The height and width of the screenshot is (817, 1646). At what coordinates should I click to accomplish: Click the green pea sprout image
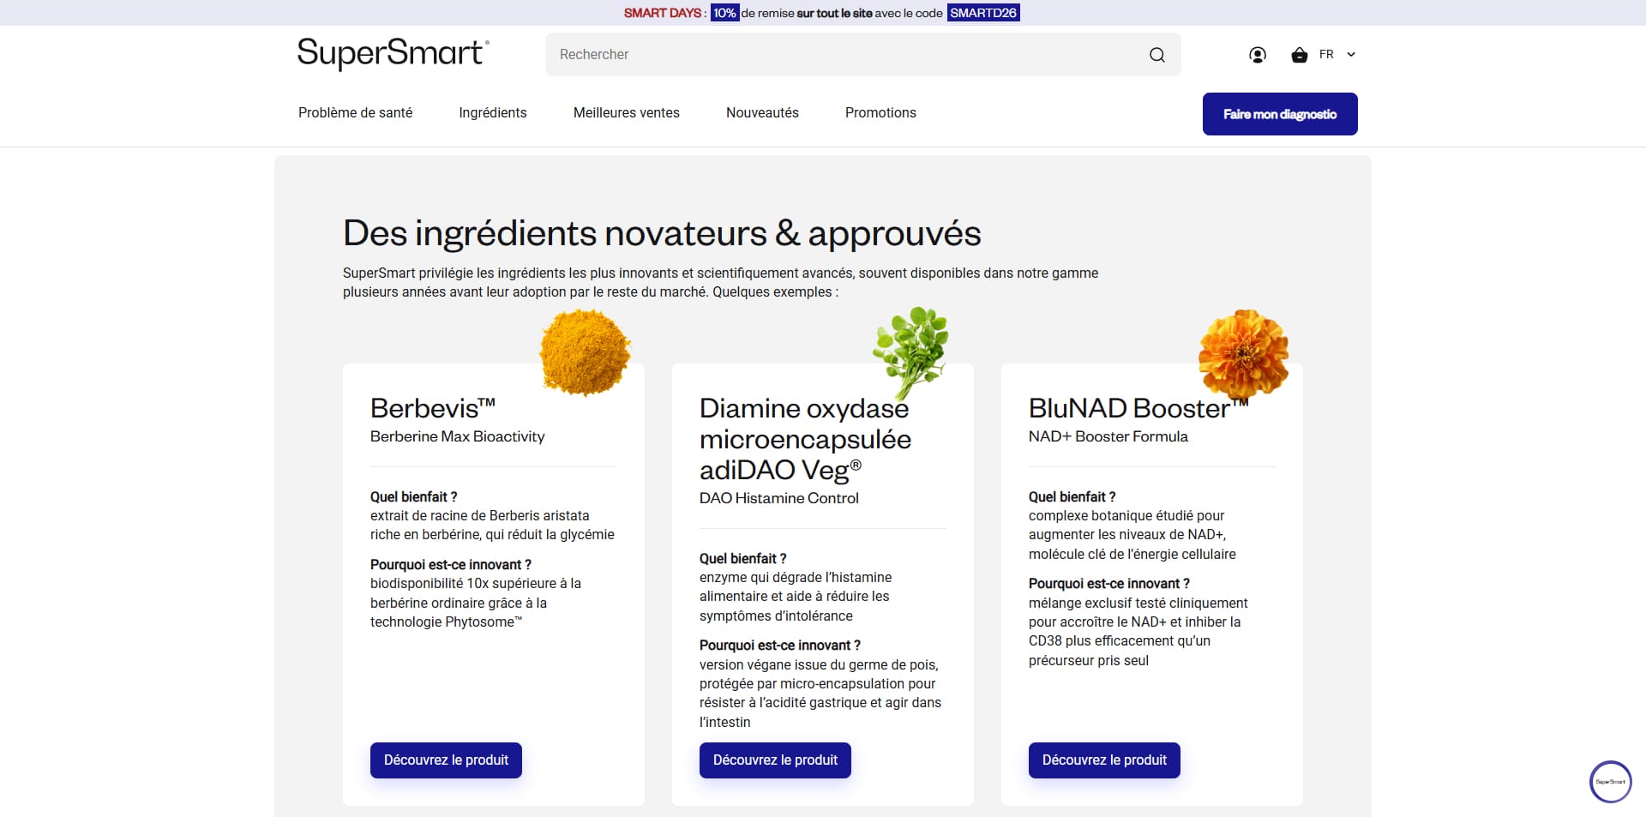tap(910, 351)
